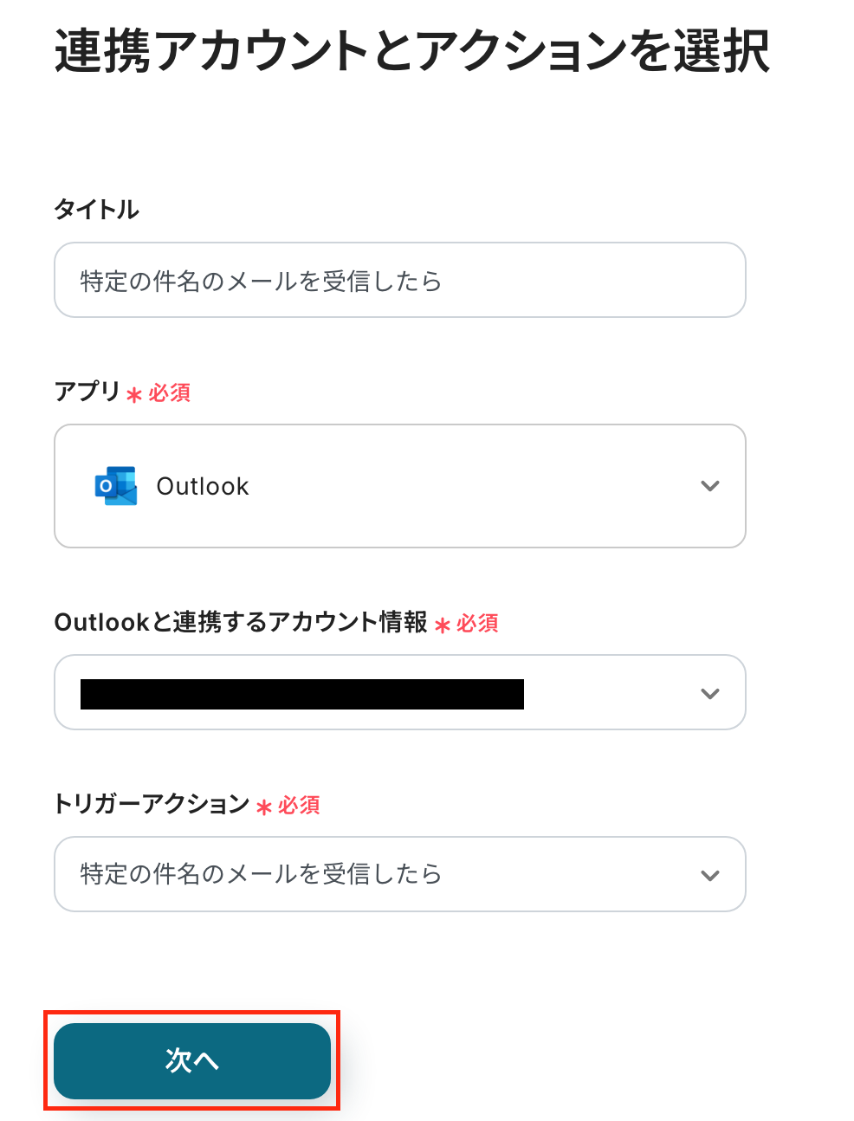Click the Outlookと連携するアカウント情報 label
Image resolution: width=854 pixels, height=1121 pixels.
(x=240, y=622)
